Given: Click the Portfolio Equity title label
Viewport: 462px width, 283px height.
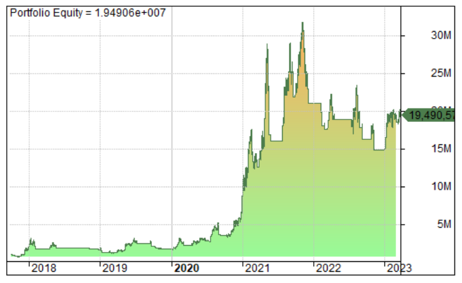Looking at the screenshot, I should click(x=88, y=13).
